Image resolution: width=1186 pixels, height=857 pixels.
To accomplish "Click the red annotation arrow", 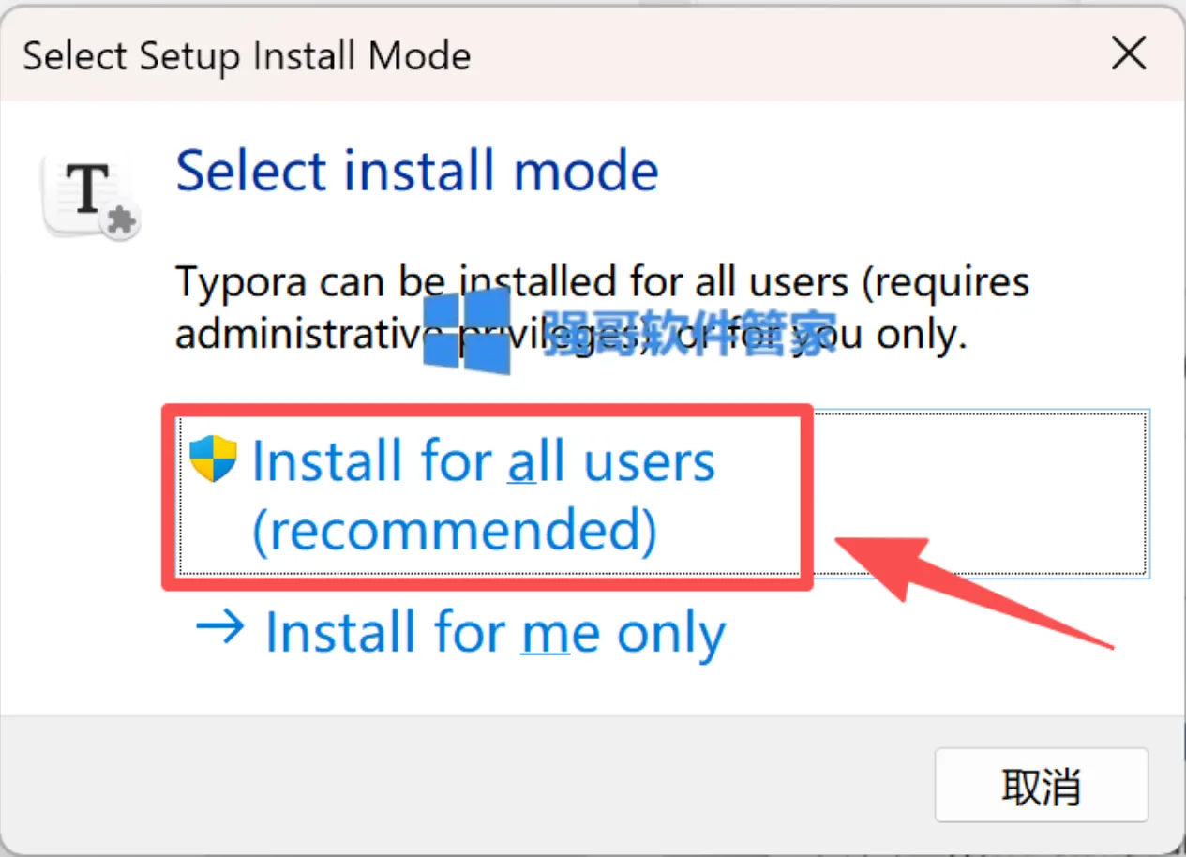I will (x=971, y=588).
